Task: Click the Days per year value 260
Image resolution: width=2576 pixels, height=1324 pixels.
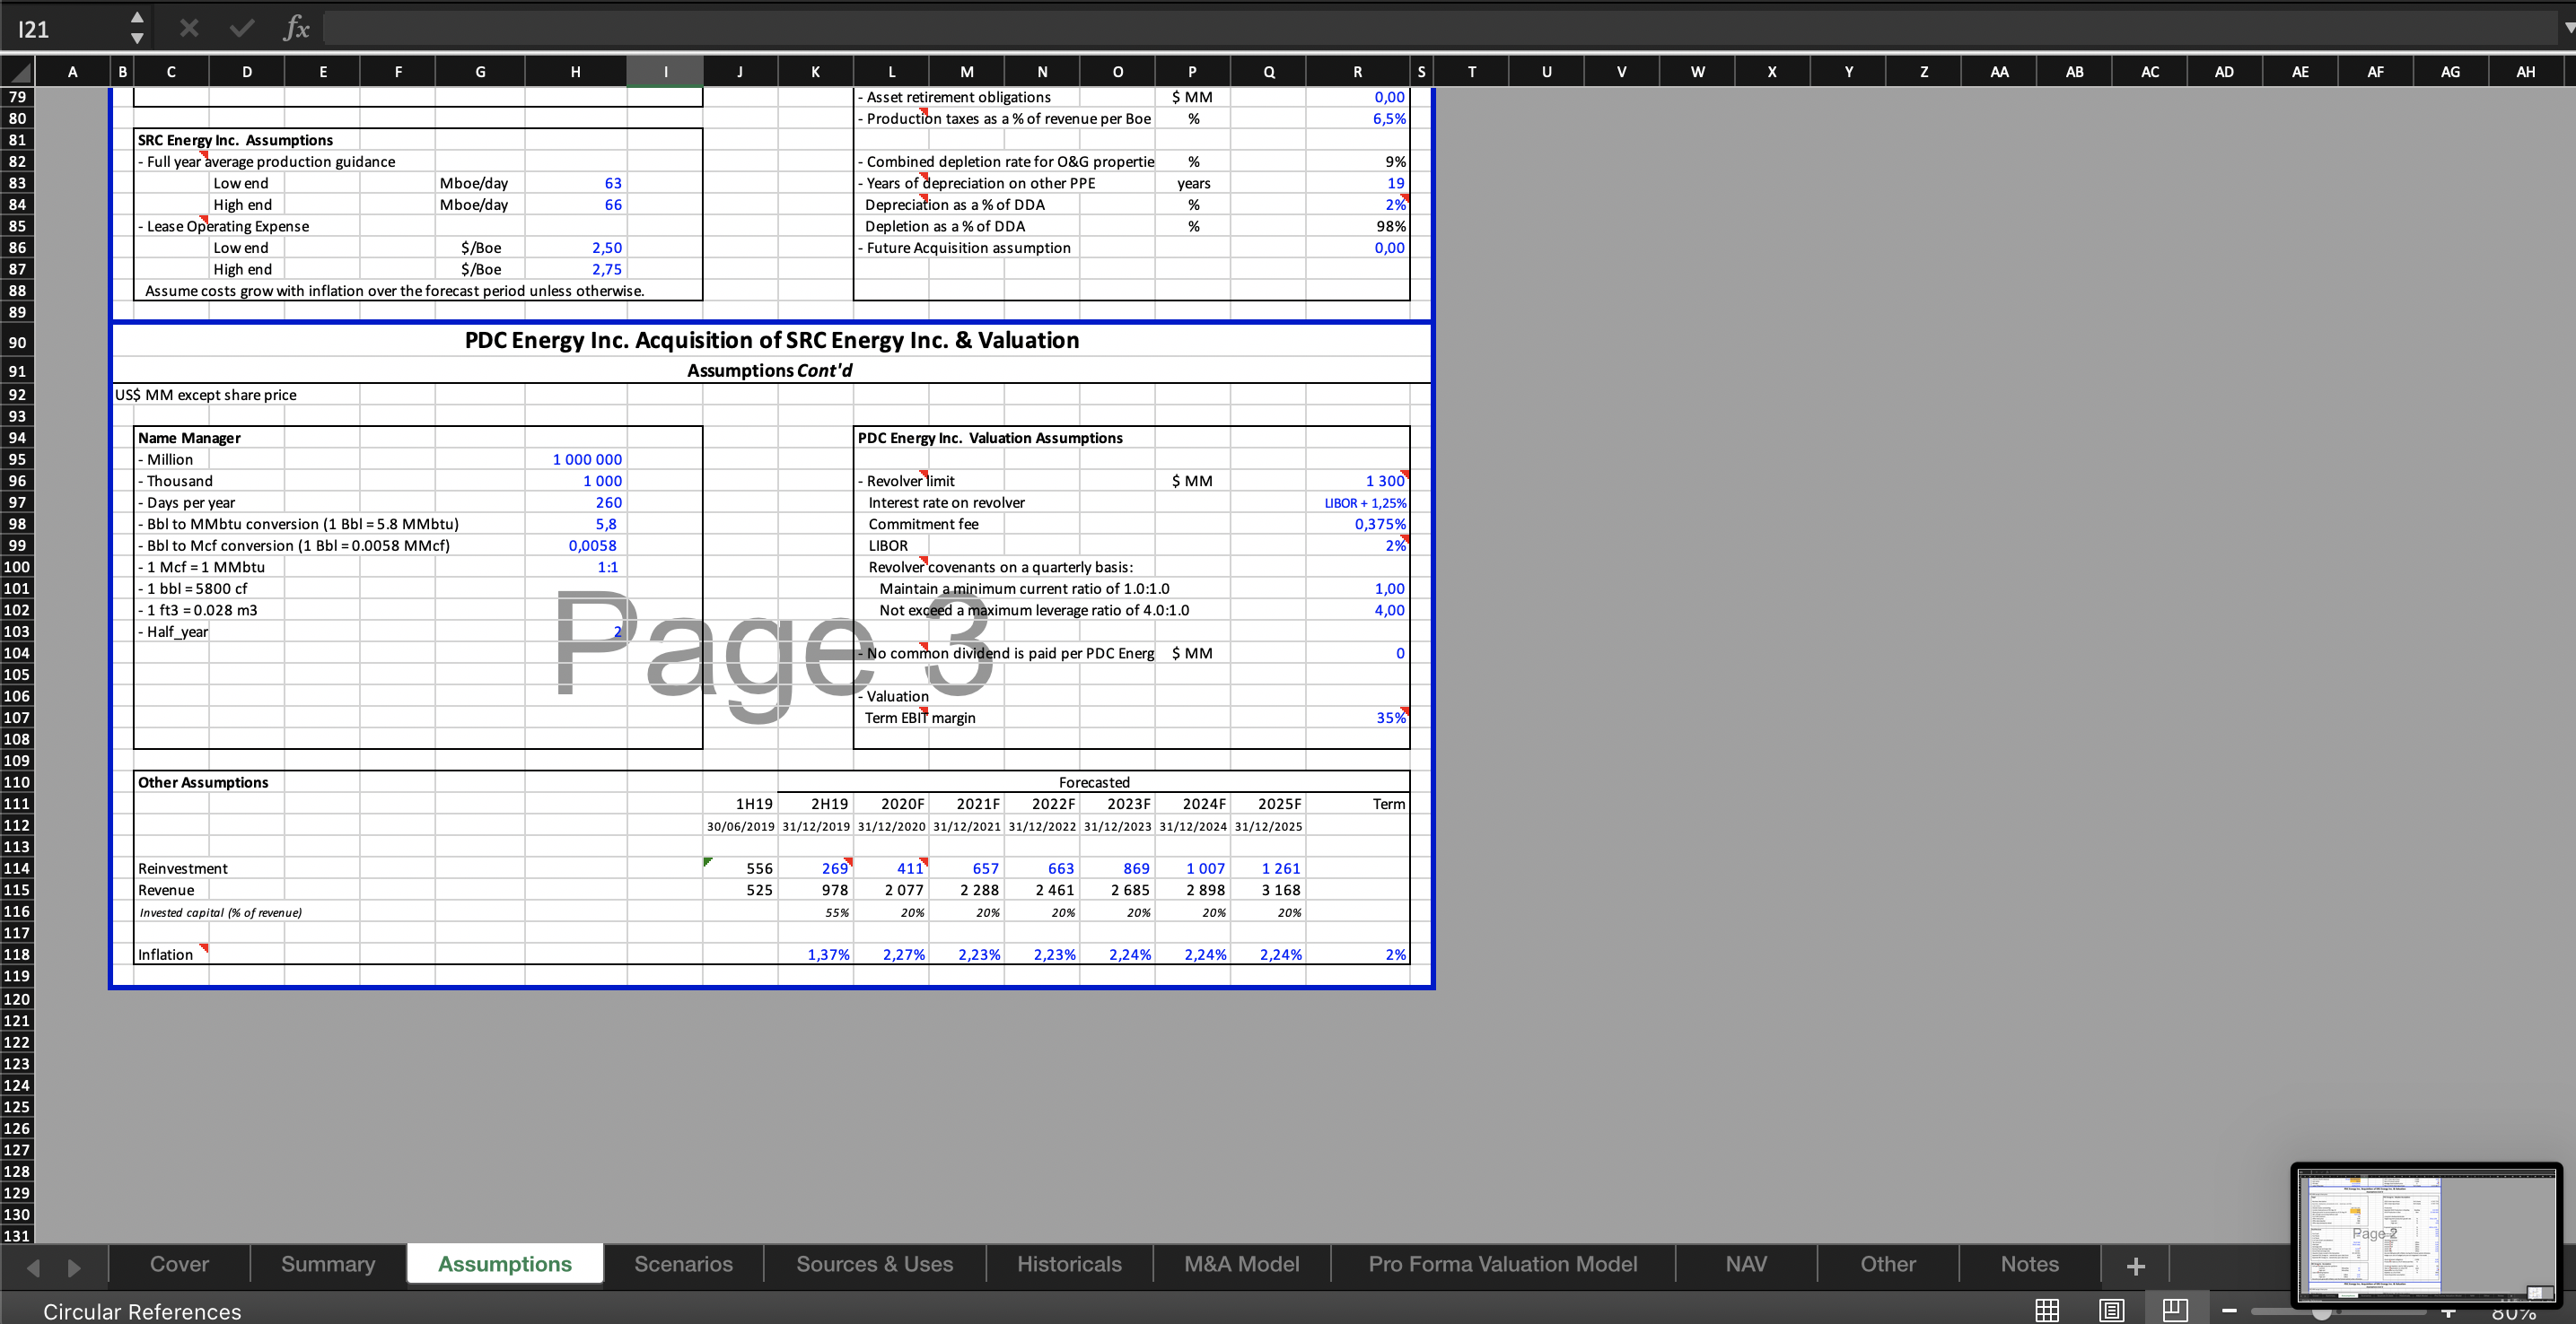Action: tap(576, 502)
